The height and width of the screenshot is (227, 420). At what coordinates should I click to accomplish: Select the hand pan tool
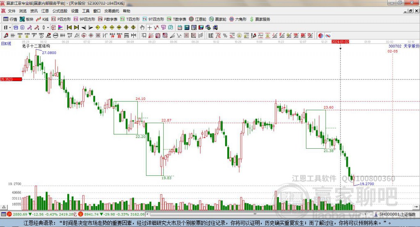[x=142, y=27]
